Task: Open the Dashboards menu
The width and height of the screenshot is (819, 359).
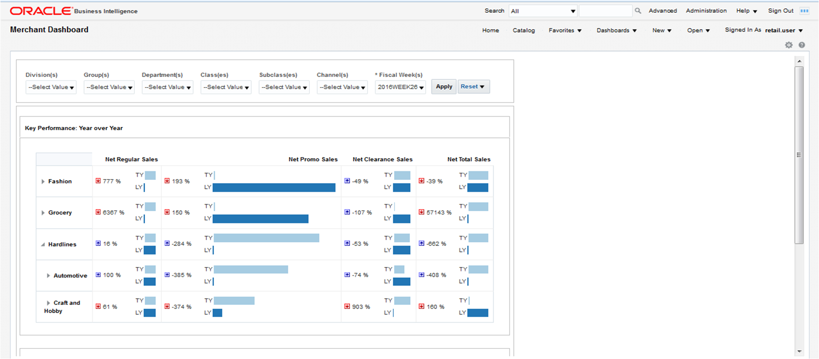Action: click(x=617, y=30)
